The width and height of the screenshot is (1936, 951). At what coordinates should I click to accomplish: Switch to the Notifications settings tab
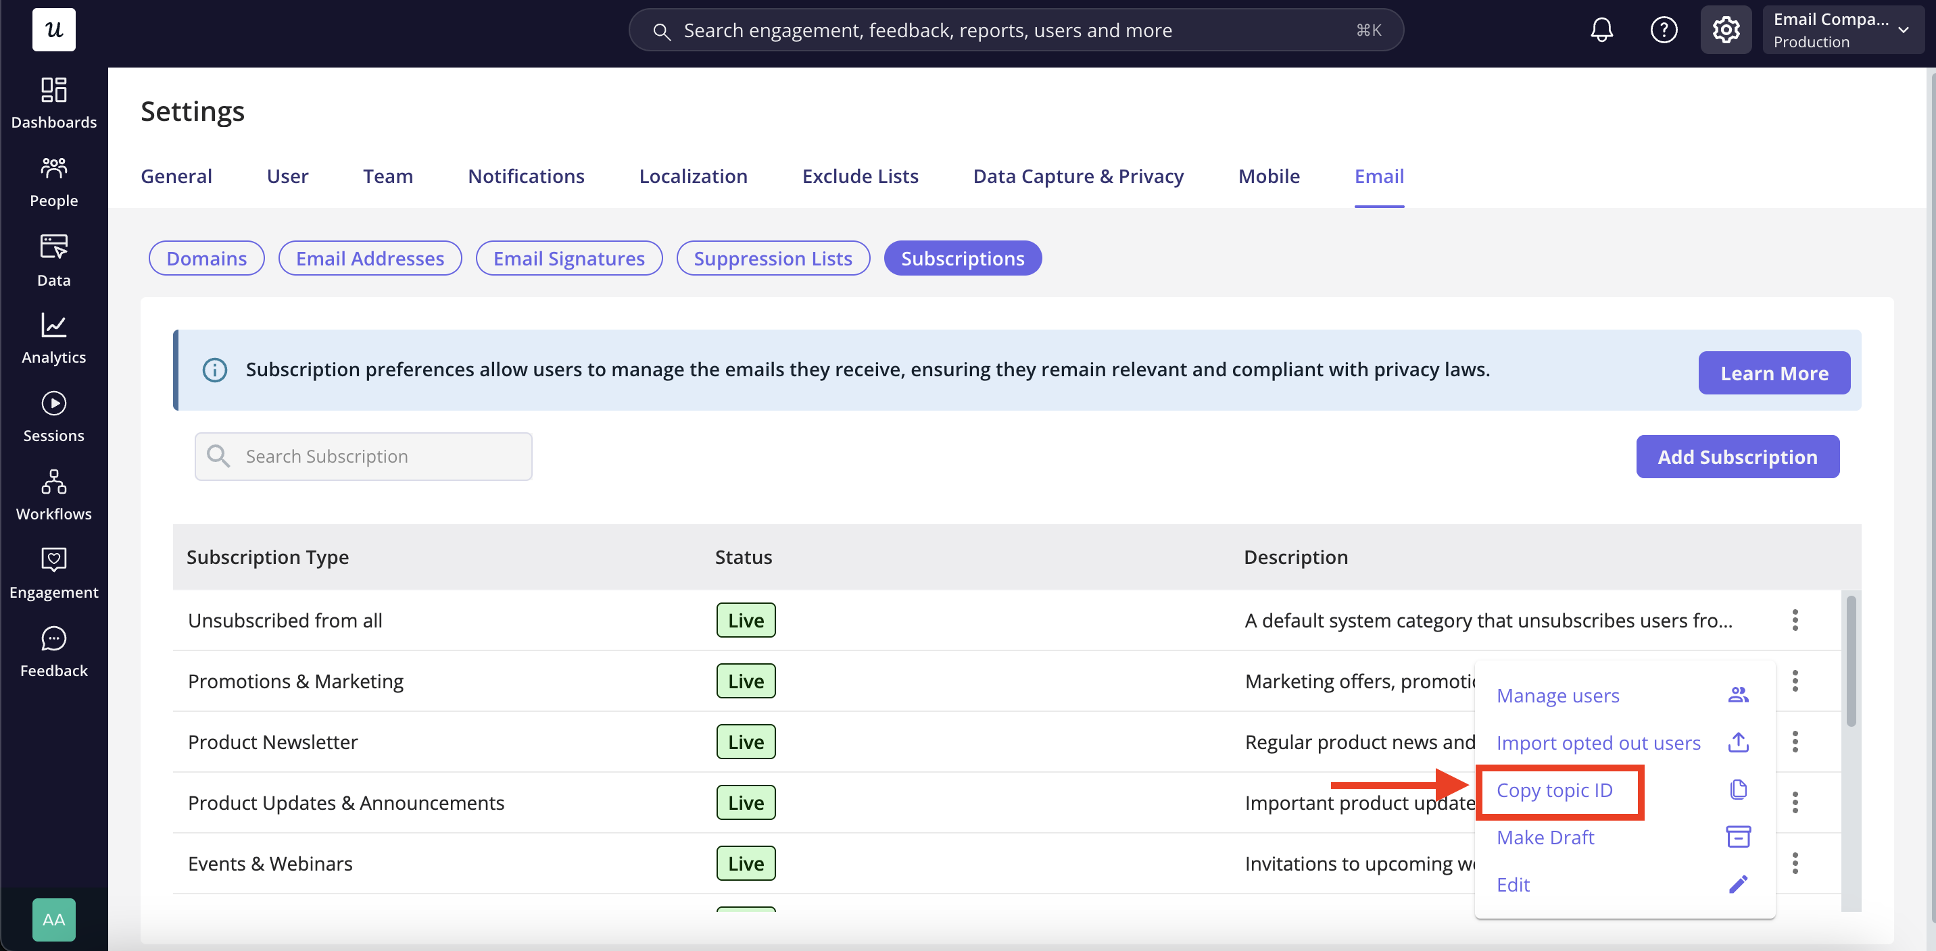526,176
